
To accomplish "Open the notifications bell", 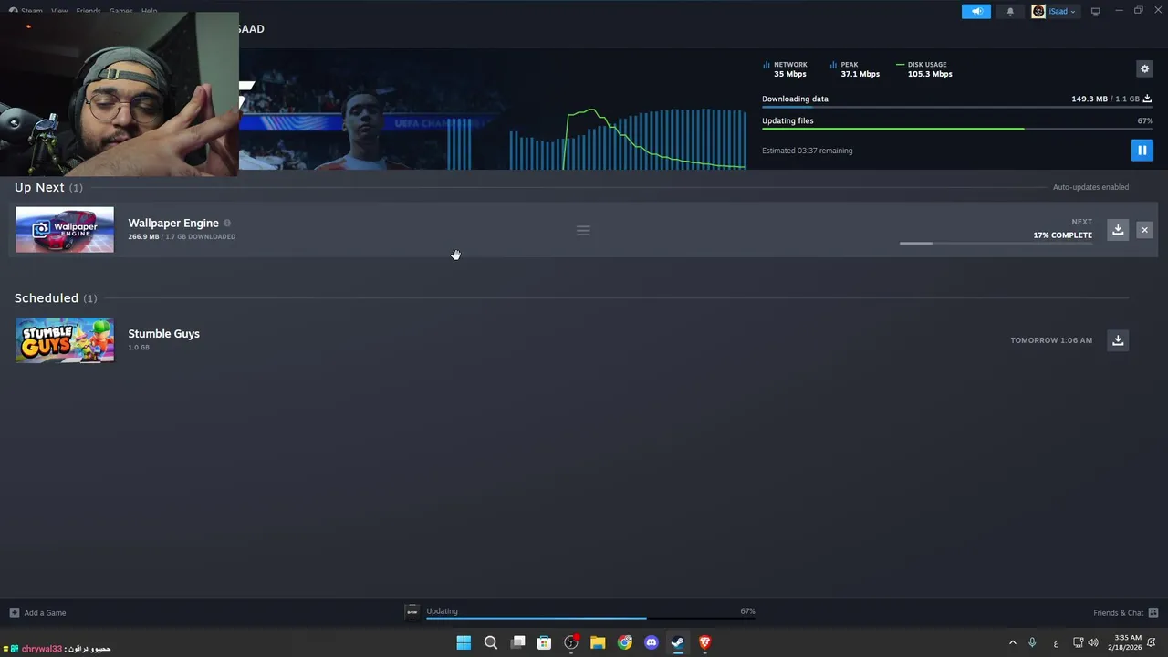I will (1010, 12).
